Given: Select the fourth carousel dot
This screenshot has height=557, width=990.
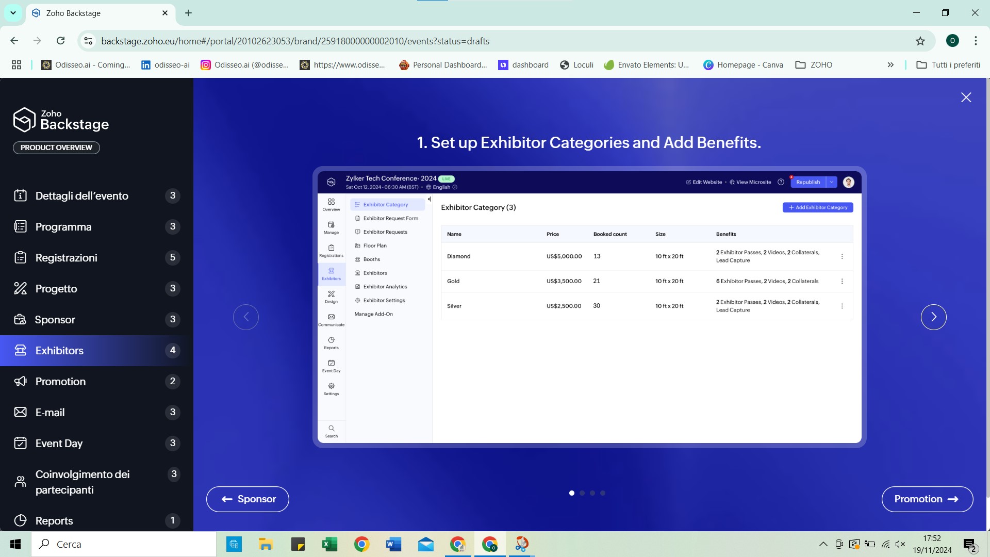Looking at the screenshot, I should 602,493.
